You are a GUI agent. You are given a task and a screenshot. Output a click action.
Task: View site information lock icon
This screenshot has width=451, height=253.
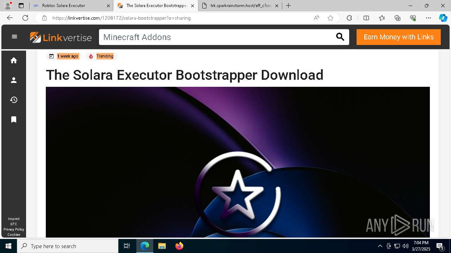tap(44, 18)
